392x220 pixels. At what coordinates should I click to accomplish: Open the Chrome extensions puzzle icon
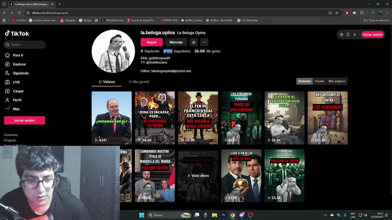point(362,13)
